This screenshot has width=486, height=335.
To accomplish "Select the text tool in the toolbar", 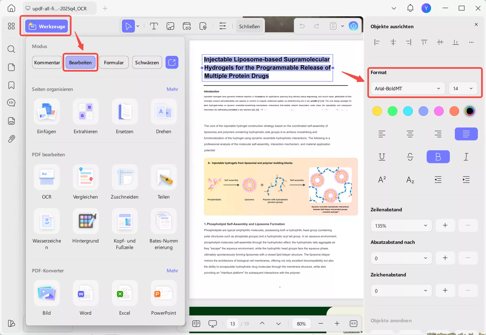I will click(x=154, y=26).
